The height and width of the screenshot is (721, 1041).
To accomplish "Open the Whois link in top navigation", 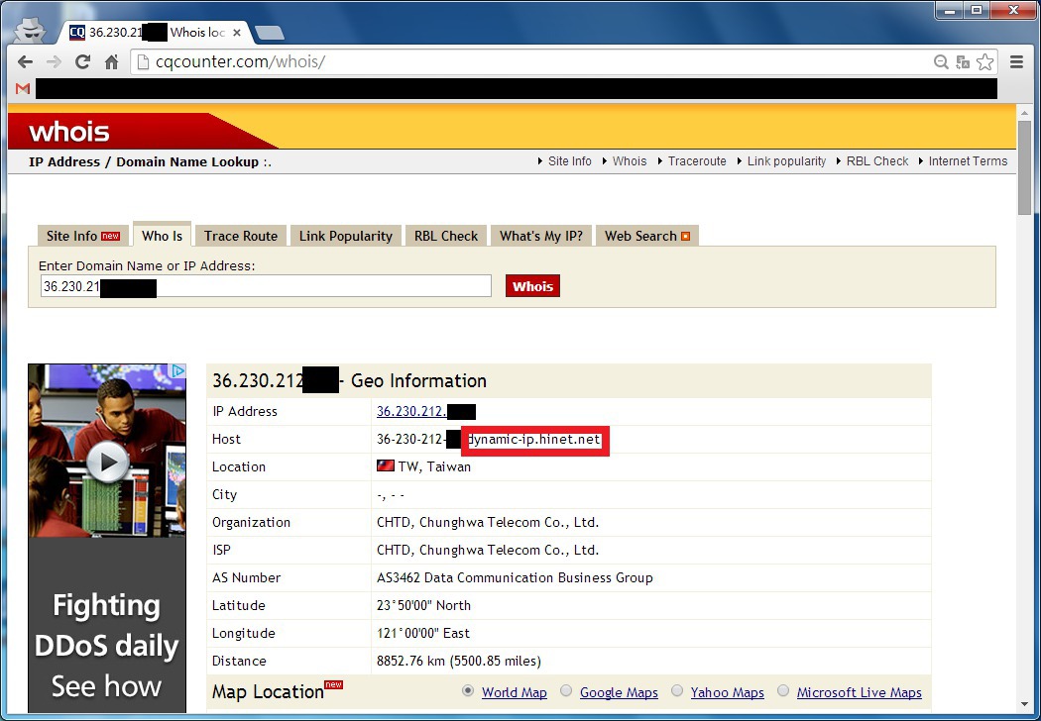I will tap(629, 161).
